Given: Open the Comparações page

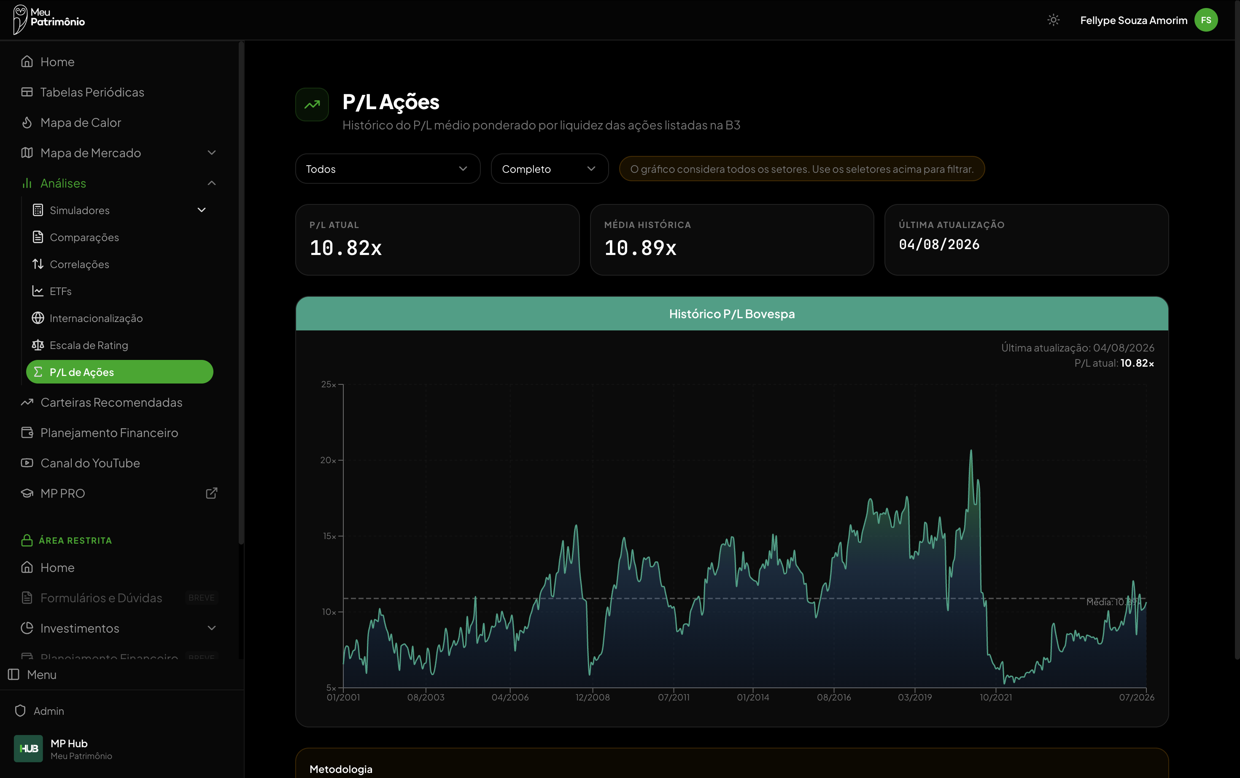Looking at the screenshot, I should click(119, 237).
